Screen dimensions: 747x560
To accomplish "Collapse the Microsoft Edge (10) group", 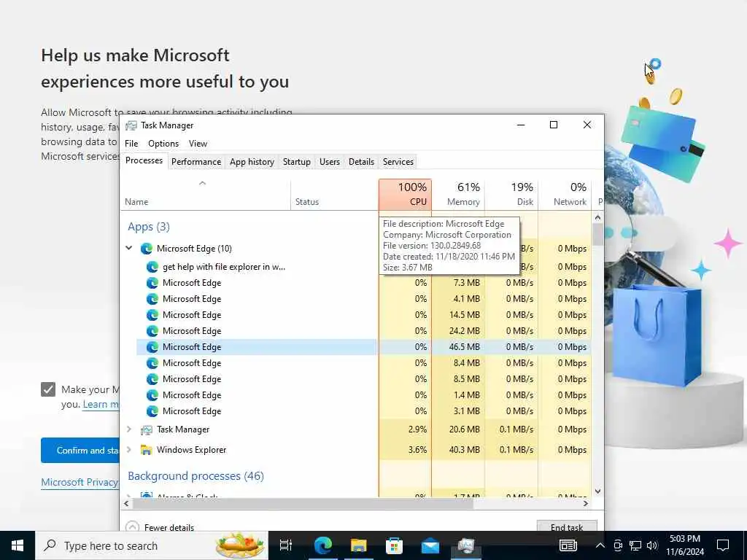I will pyautogui.click(x=128, y=248).
